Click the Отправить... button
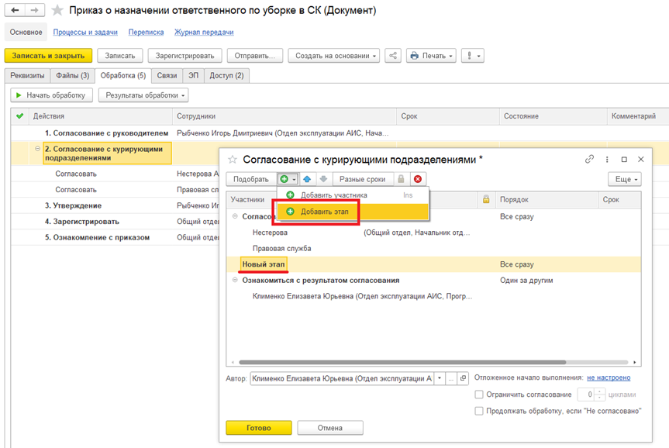The width and height of the screenshot is (669, 448). 255,56
